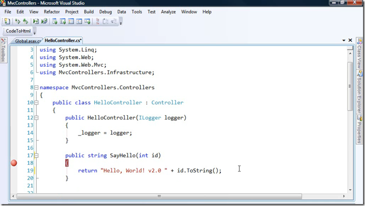Click the vertical scrollbar up arrow
365x206 pixels.
click(x=350, y=54)
